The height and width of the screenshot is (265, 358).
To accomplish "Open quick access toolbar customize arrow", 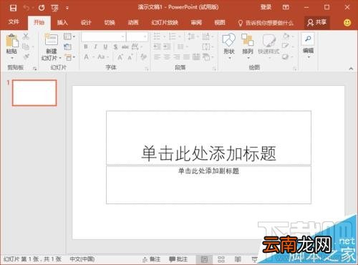I will pos(67,8).
